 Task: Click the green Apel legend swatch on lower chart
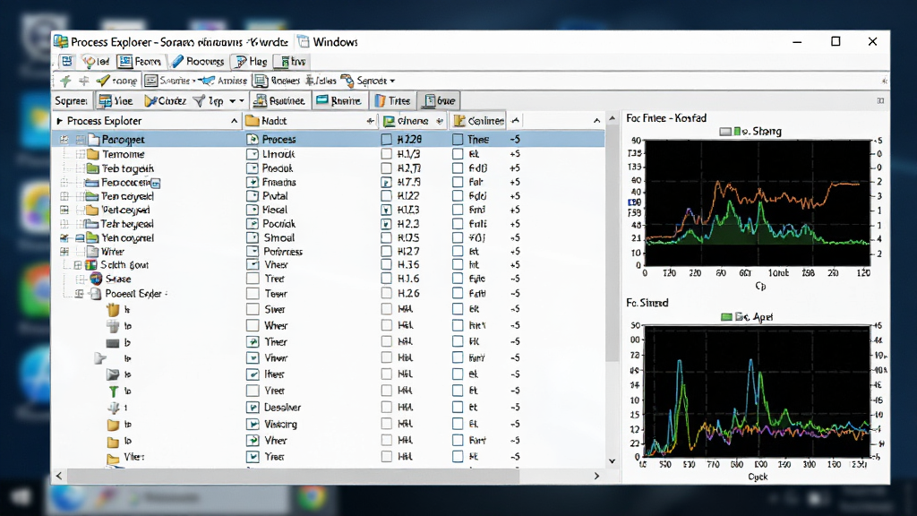click(726, 317)
